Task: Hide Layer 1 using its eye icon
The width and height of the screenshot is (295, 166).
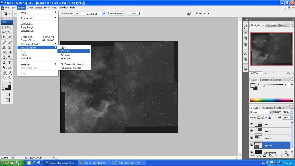Action: coord(251,124)
